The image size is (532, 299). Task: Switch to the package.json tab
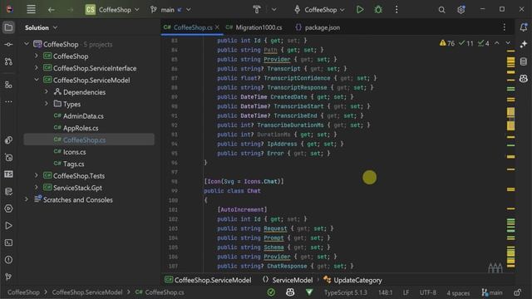[318, 27]
